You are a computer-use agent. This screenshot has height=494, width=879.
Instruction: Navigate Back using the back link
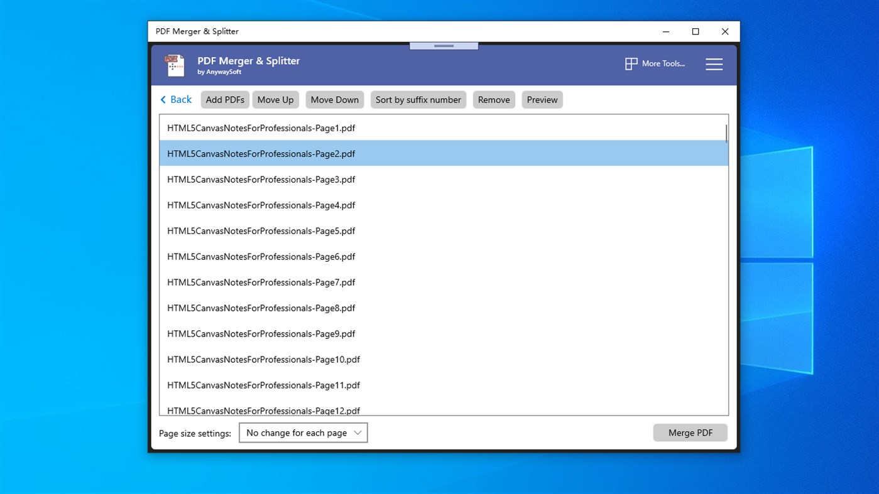coord(175,99)
